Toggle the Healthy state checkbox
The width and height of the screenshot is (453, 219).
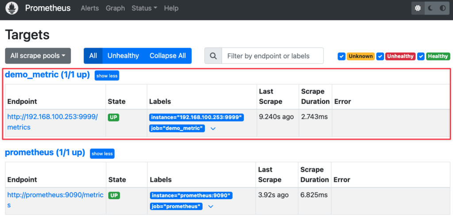click(421, 56)
